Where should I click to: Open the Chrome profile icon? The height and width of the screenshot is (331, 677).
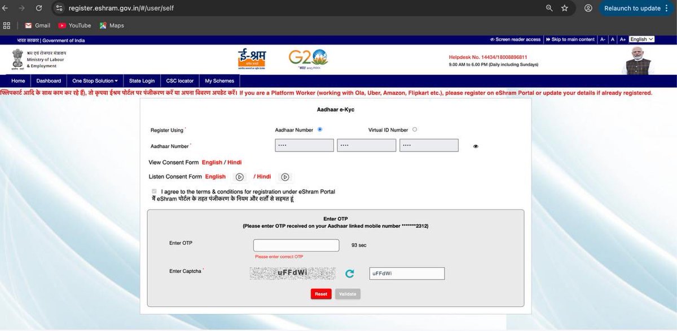click(x=588, y=8)
